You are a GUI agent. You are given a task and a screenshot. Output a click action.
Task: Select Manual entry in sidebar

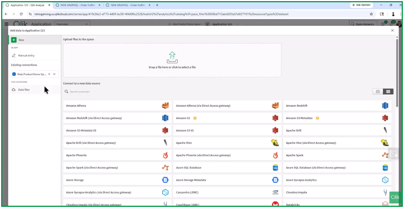26,56
